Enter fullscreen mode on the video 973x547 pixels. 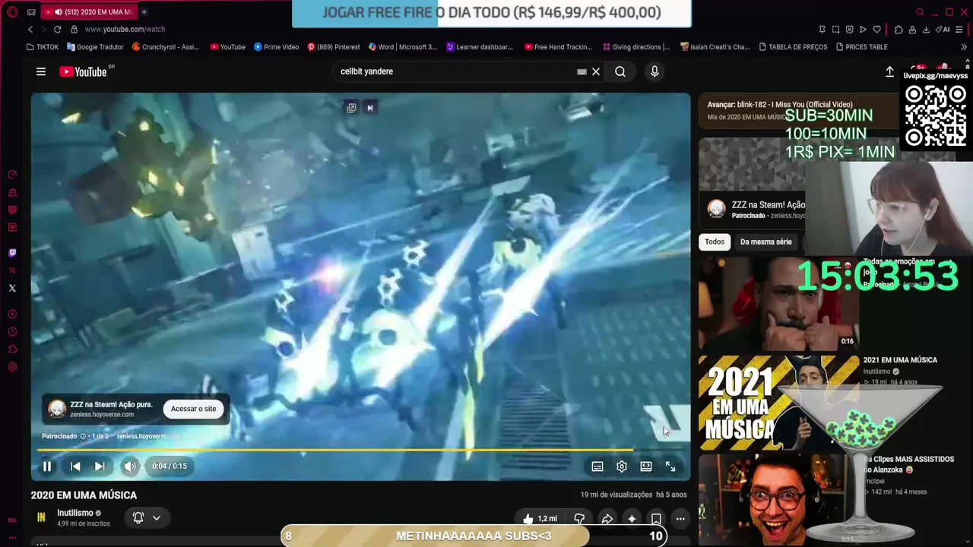[x=670, y=466]
